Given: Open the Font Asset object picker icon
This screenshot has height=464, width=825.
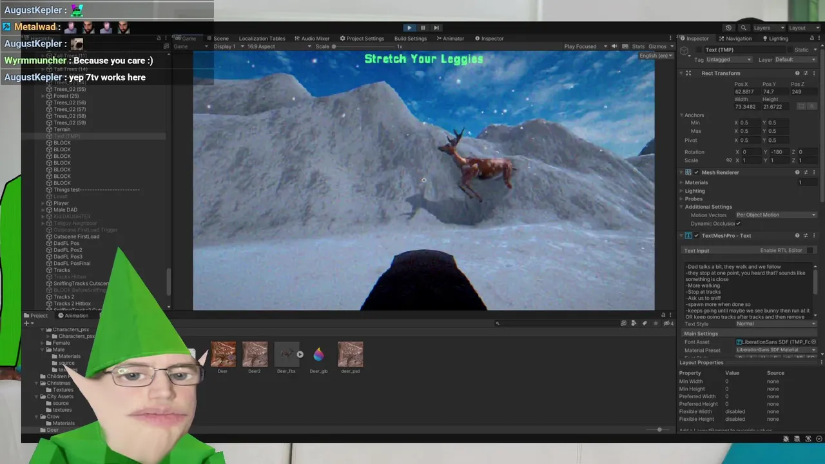Looking at the screenshot, I should [x=813, y=342].
